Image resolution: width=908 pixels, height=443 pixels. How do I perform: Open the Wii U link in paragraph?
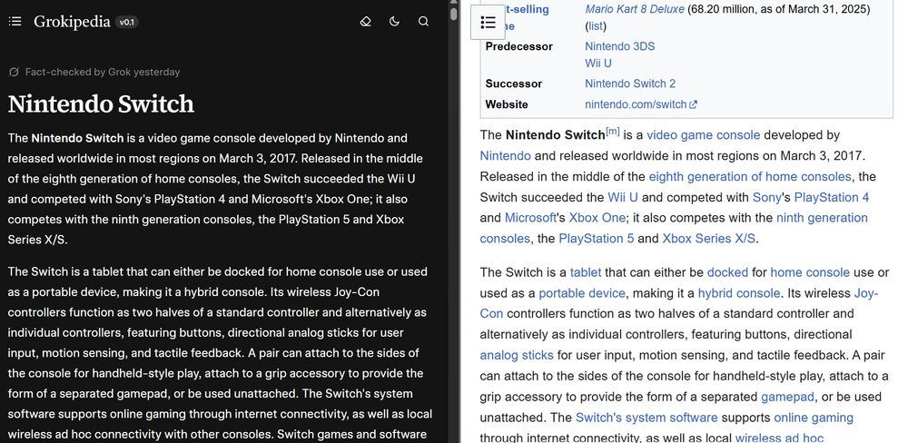(623, 198)
